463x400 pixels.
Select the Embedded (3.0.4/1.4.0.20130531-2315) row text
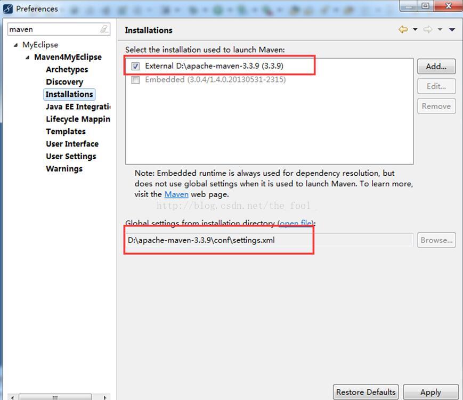click(215, 80)
